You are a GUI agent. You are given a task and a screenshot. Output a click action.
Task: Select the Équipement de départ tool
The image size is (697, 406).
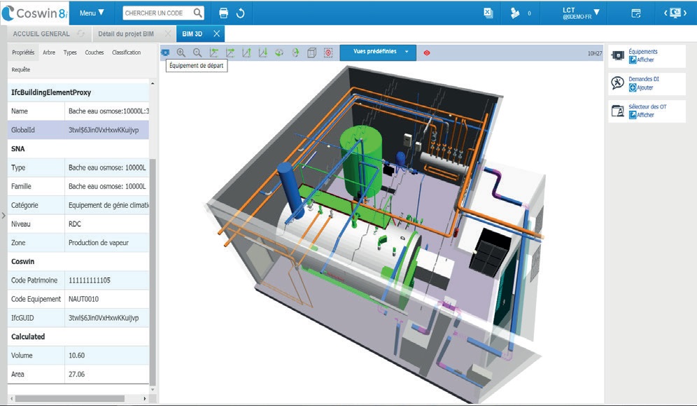(165, 52)
